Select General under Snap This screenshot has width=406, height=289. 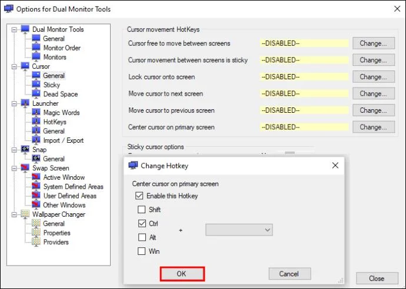54,159
